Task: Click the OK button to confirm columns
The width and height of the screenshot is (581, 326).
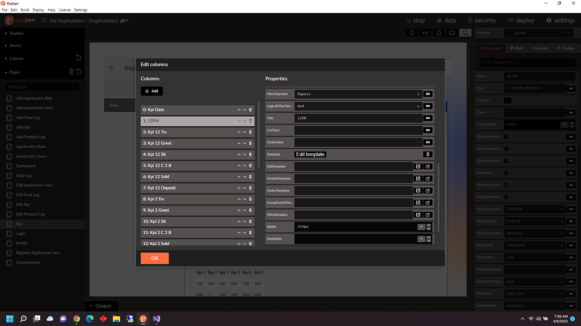Action: [154, 258]
